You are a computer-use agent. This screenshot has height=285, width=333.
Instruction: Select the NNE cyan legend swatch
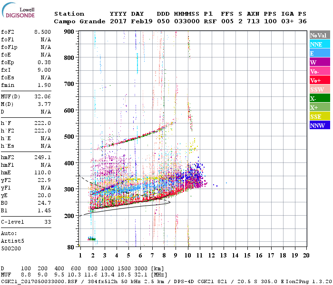click(320, 44)
